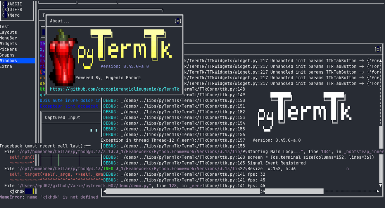
Task: Open the Graphs entry in the list
Action: click(7, 55)
